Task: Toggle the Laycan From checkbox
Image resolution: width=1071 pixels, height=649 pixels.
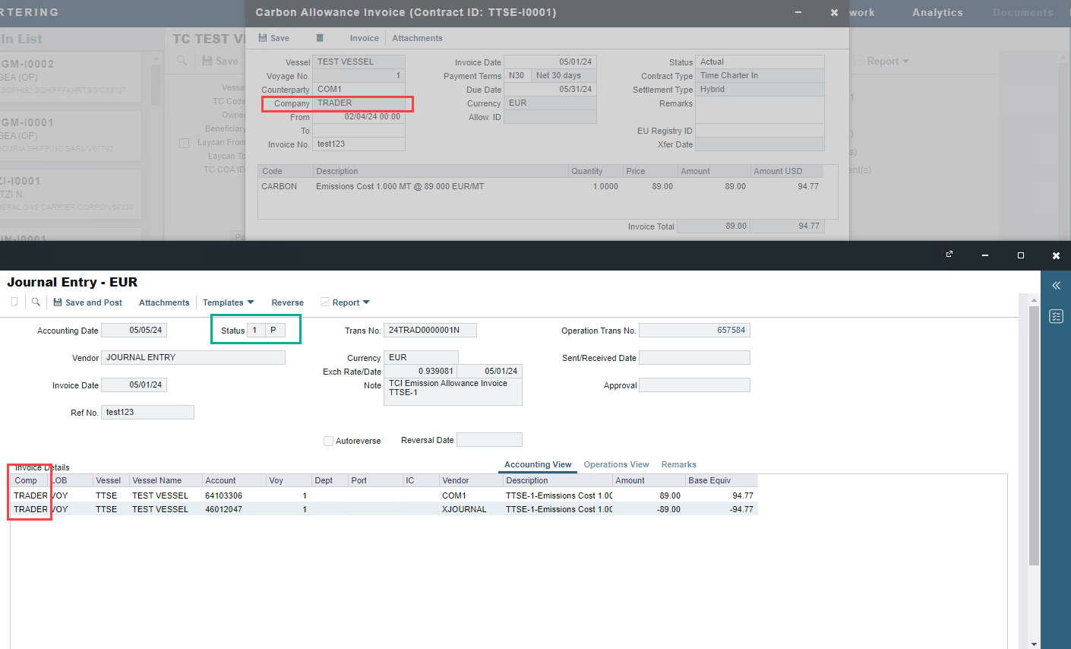Action: coord(184,143)
